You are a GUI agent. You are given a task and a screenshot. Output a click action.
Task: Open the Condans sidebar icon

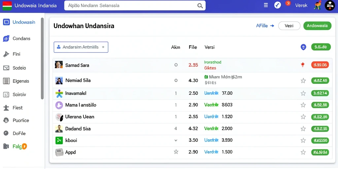(x=6, y=39)
